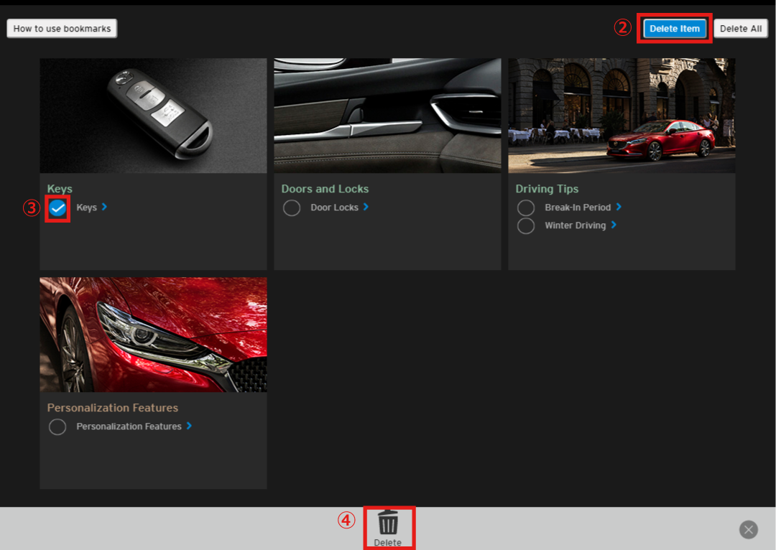Click the chevron arrow next to Keys
Viewport: 776px width, 550px height.
click(105, 207)
